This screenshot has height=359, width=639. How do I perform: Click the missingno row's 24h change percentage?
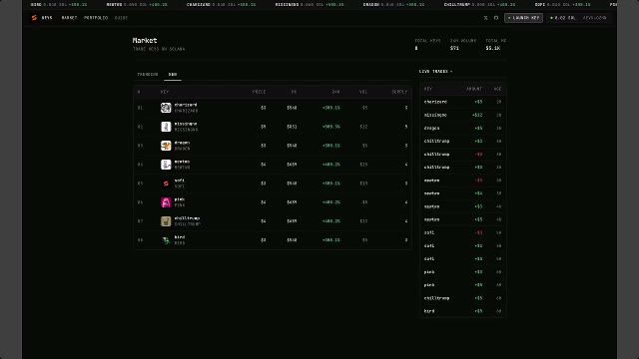click(x=331, y=127)
